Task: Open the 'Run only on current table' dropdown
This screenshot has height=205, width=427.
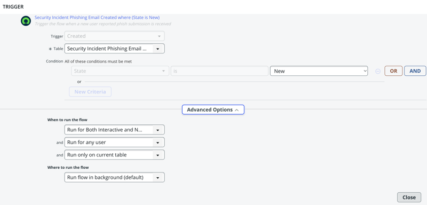Action: (114, 155)
